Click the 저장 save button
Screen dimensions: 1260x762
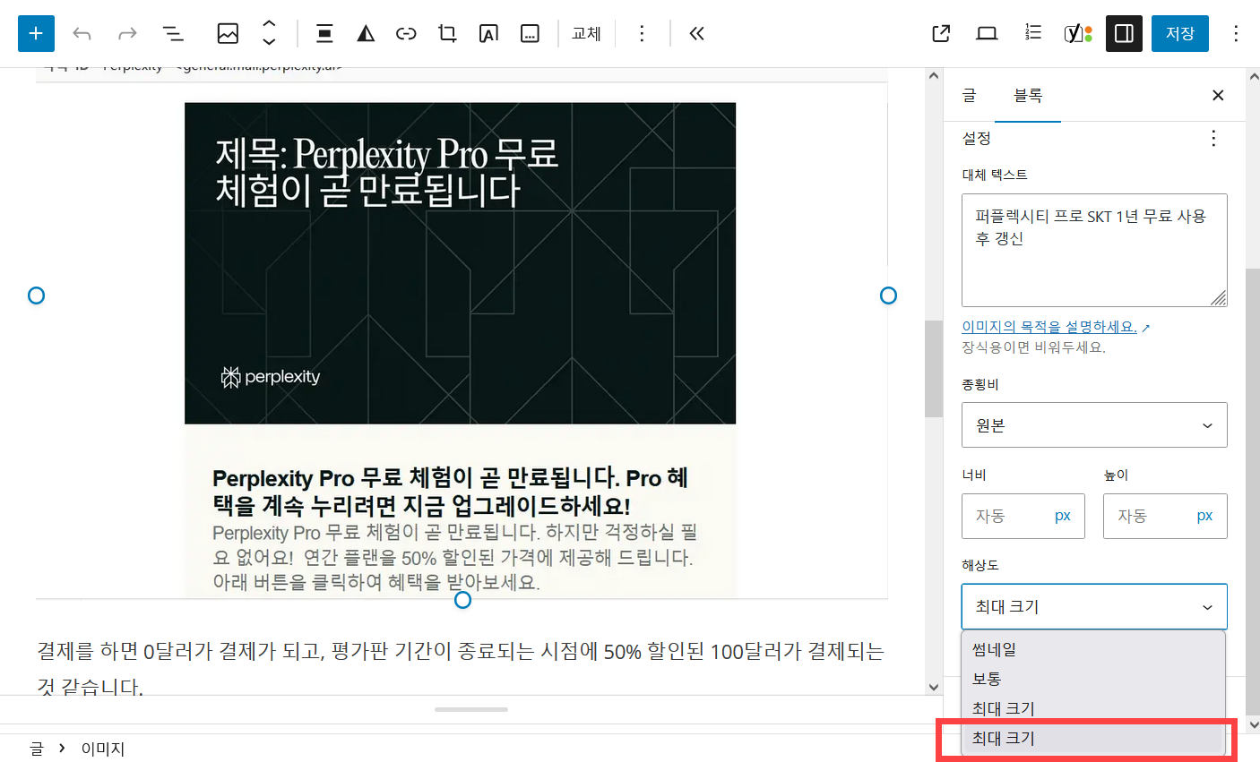point(1179,34)
